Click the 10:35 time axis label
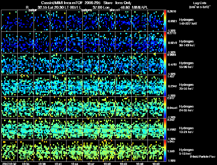The width and height of the screenshot is (217, 165). click(25, 164)
